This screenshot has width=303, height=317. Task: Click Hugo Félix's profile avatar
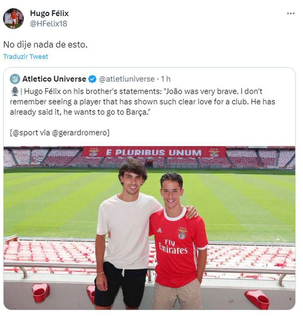pyautogui.click(x=13, y=19)
